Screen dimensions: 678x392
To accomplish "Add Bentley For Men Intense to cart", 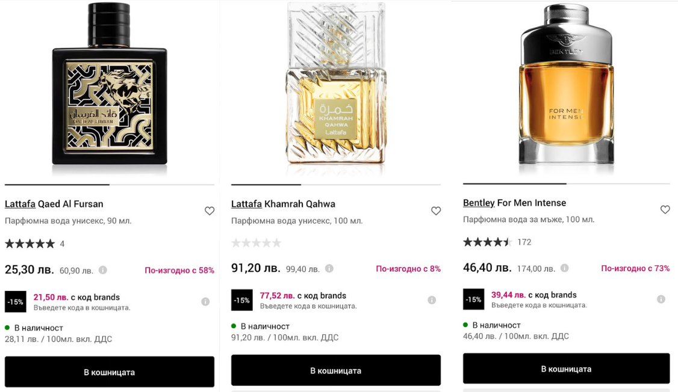I will point(566,369).
